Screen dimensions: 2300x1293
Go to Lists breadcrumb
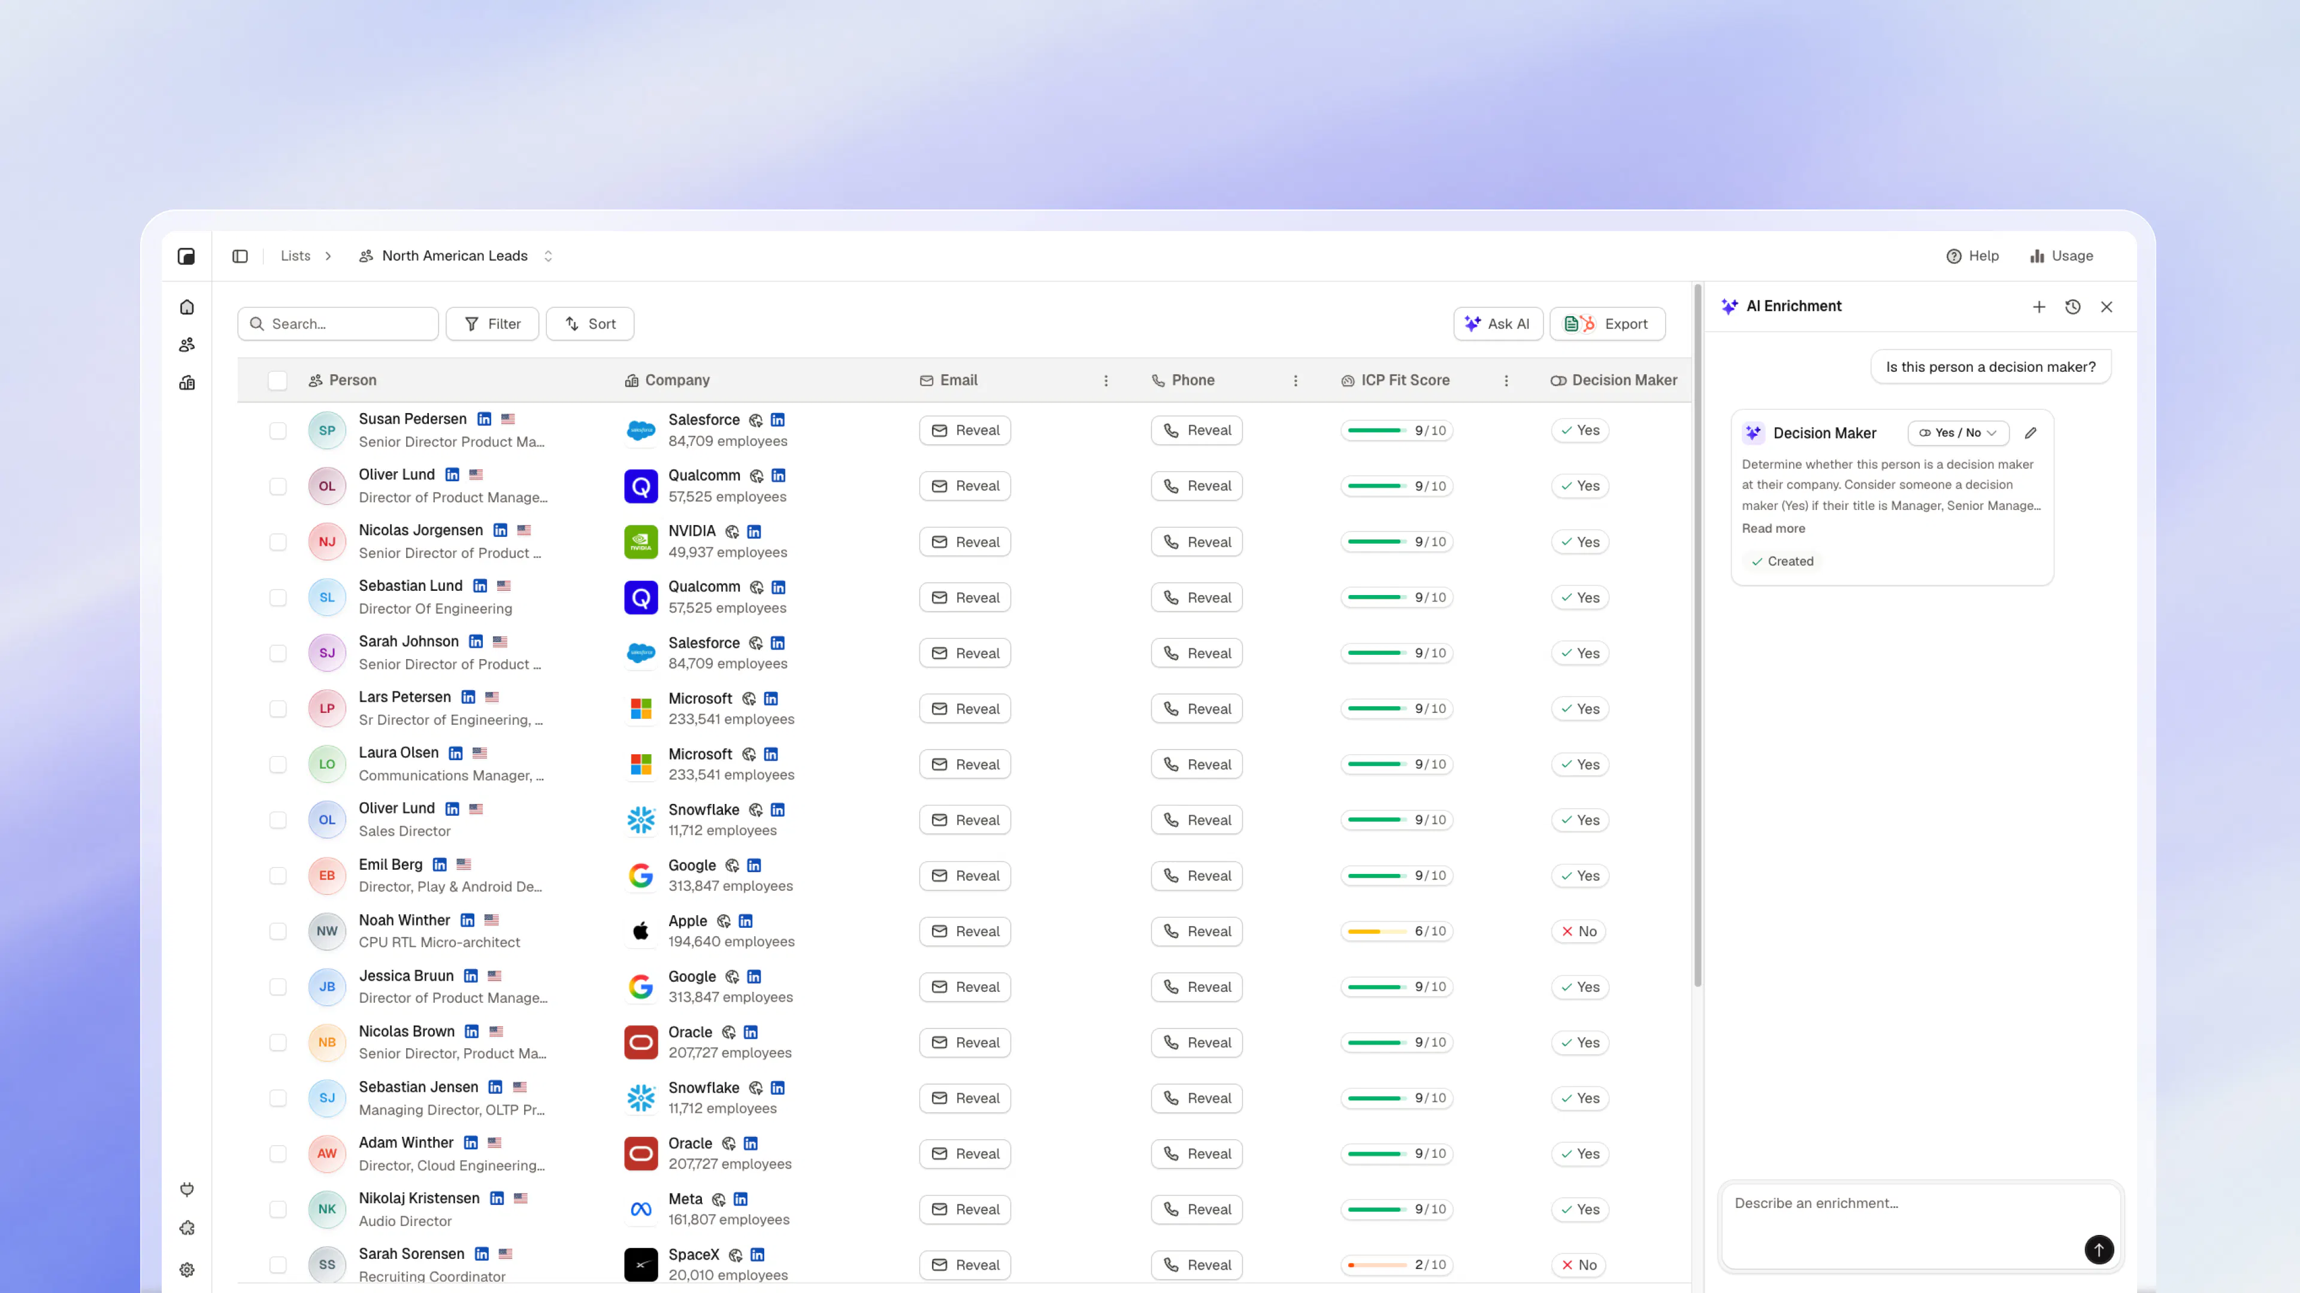(x=295, y=256)
